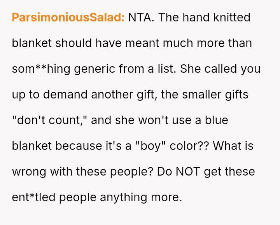Click the word "meant" in second line

[142, 43]
